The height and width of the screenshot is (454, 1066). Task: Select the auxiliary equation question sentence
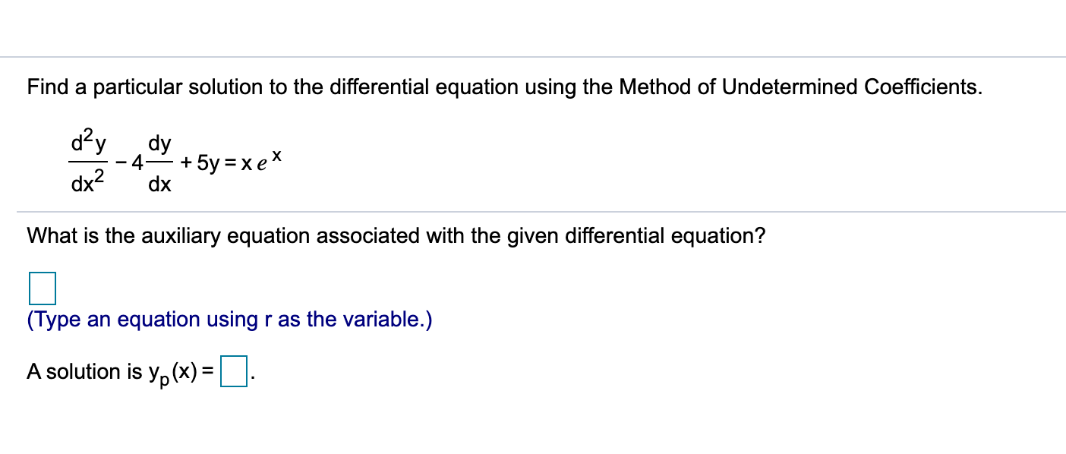tap(396, 235)
